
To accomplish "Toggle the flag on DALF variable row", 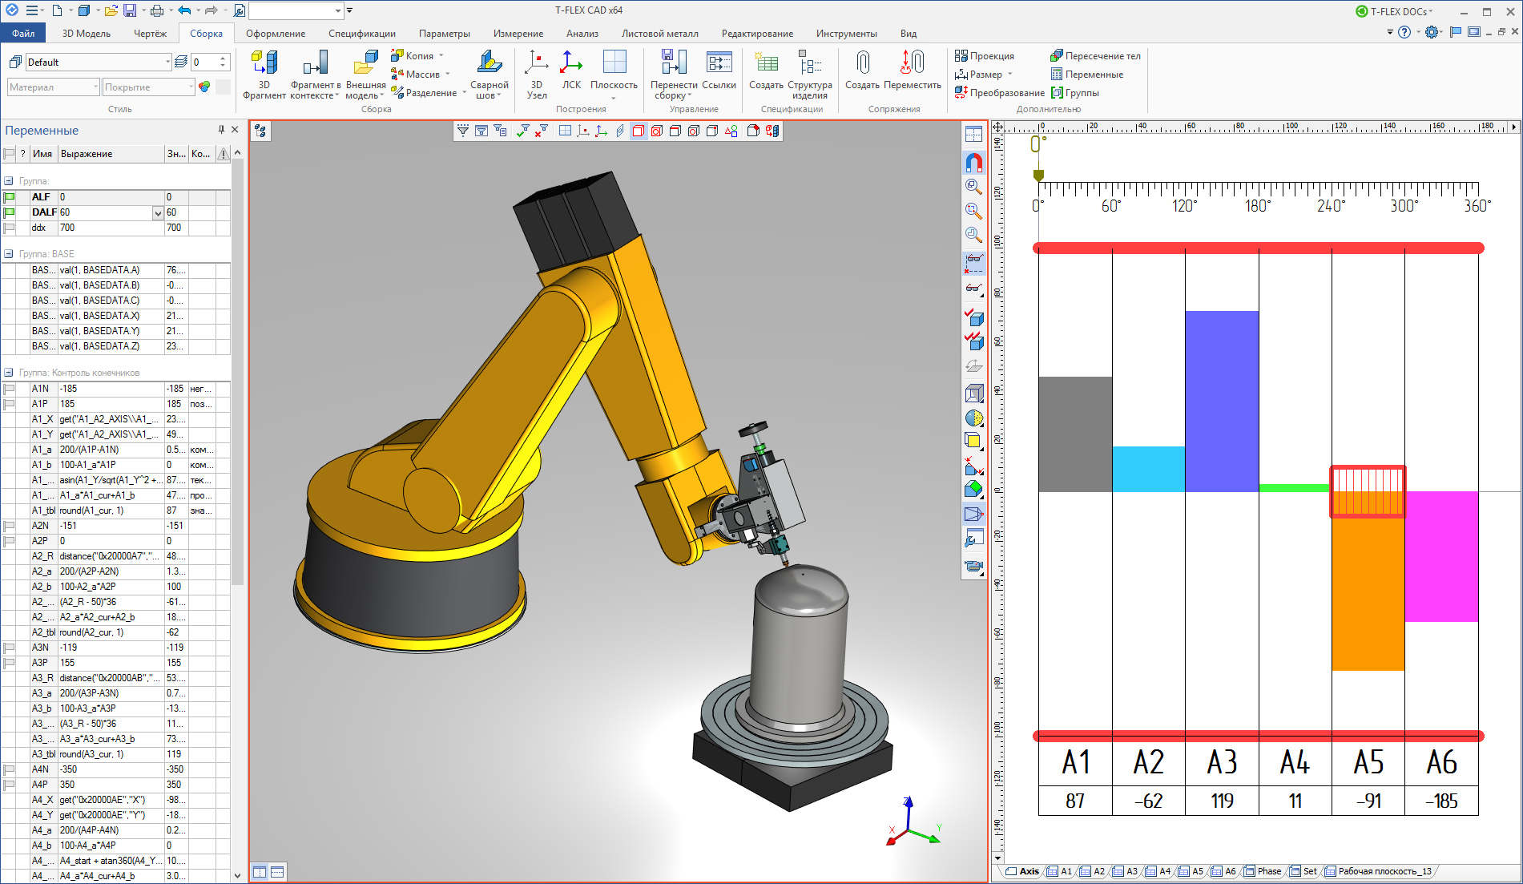I will click(10, 212).
